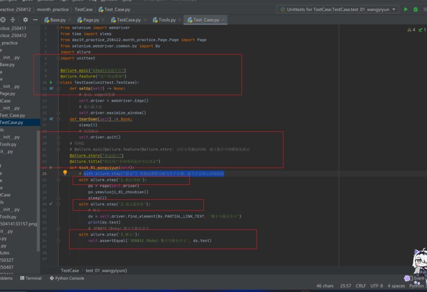This screenshot has height=292, width=427.
Task: Click the 25:57 cursor position in status bar
Action: tap(345, 286)
